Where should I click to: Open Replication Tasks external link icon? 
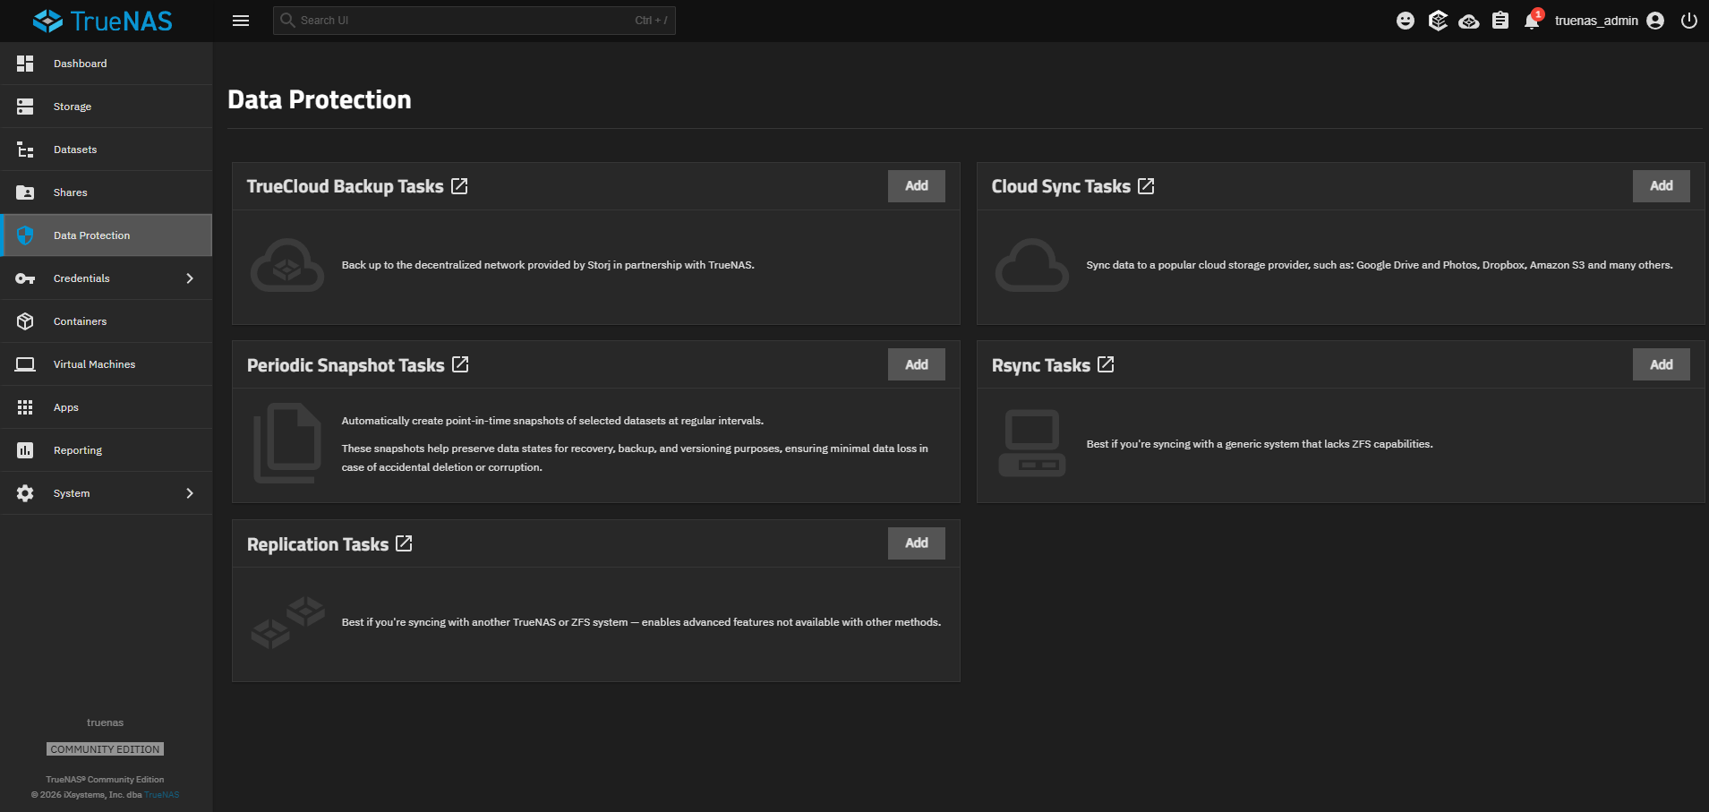[x=404, y=543]
